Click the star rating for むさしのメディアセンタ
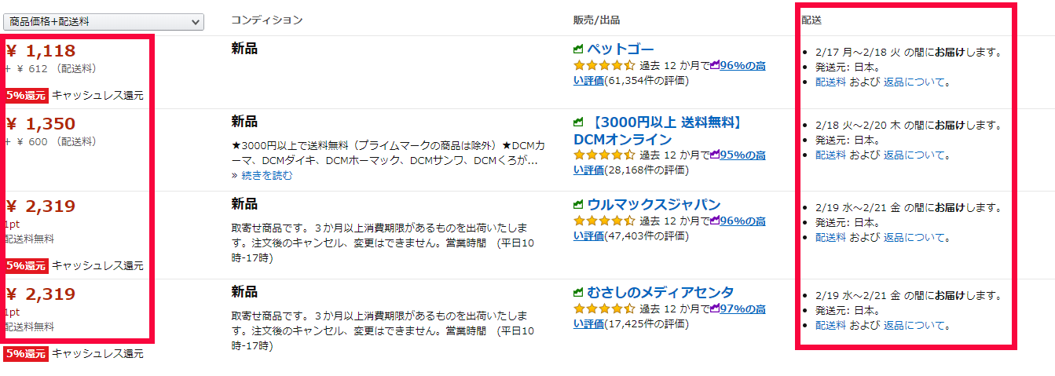1055x376 pixels. point(604,308)
